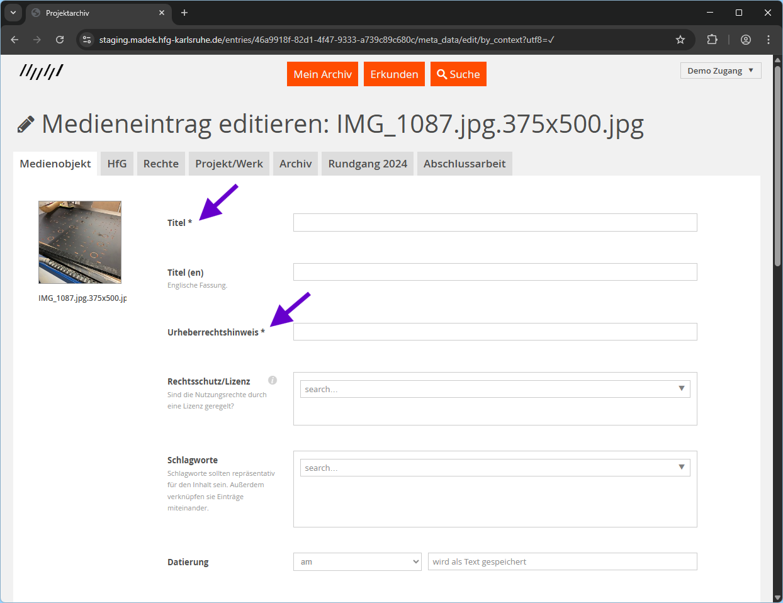Open the Demo Zugang dropdown
783x603 pixels.
pyautogui.click(x=720, y=70)
